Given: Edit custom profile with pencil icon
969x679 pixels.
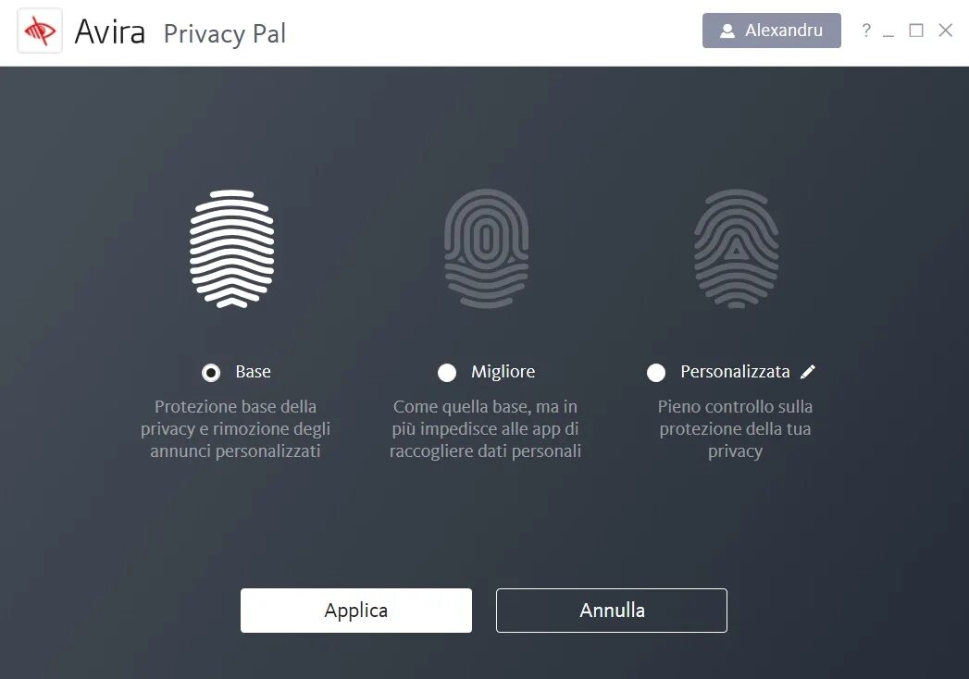Looking at the screenshot, I should (x=808, y=371).
